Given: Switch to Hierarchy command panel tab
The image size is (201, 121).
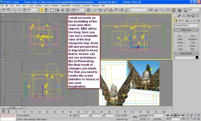Looking at the screenshot, I should click(184, 16).
